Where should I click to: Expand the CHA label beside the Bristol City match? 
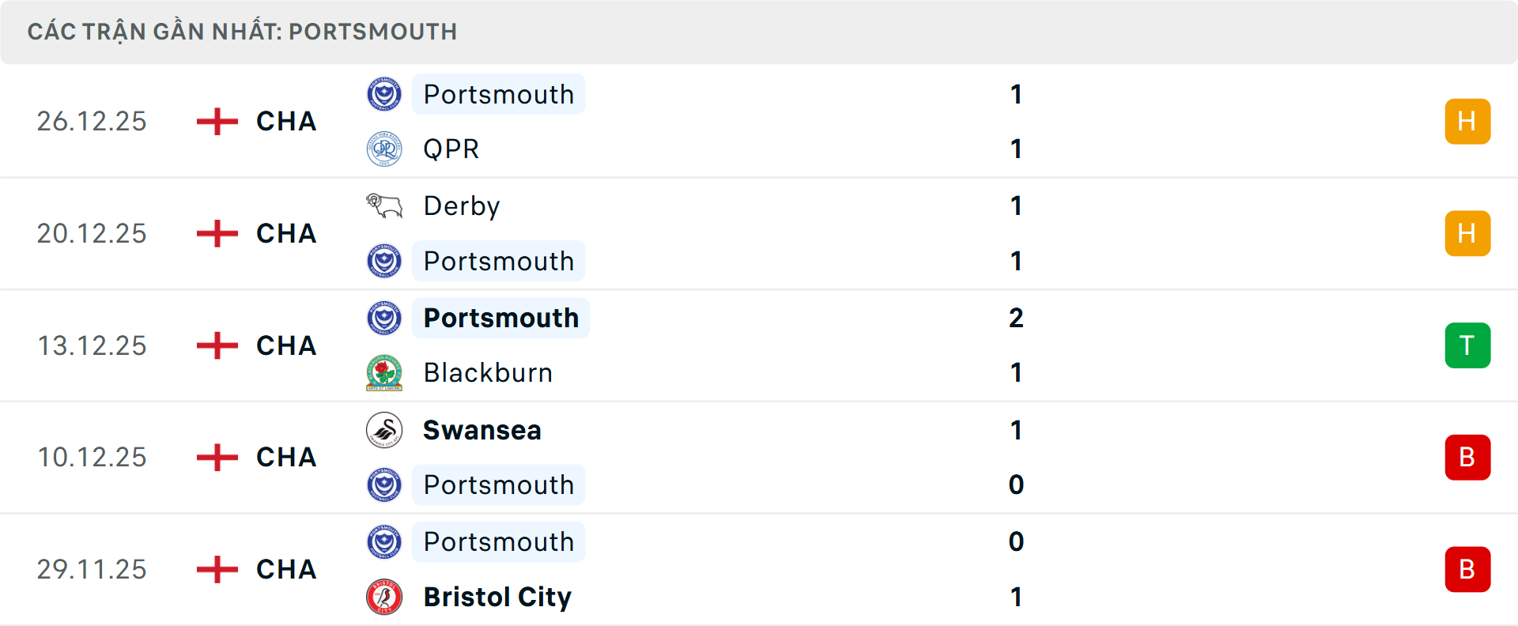click(285, 569)
